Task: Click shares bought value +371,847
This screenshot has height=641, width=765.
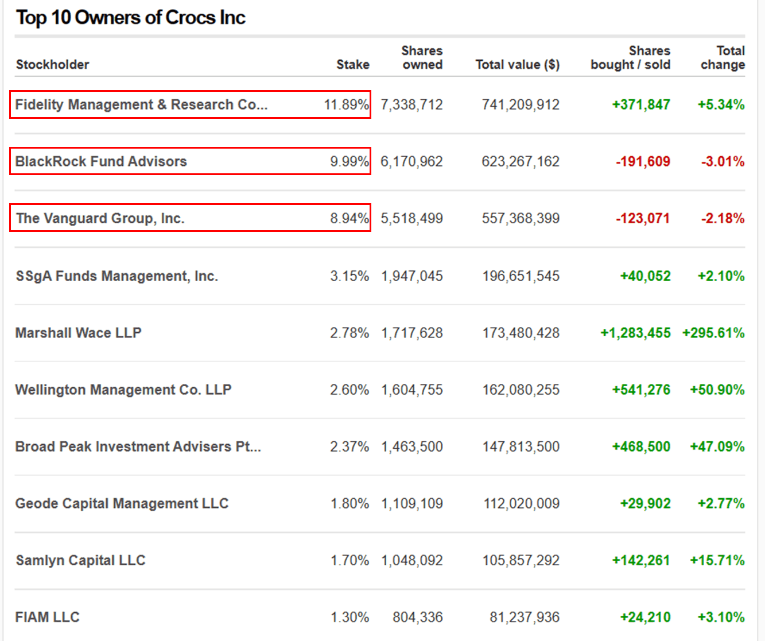Action: point(641,104)
